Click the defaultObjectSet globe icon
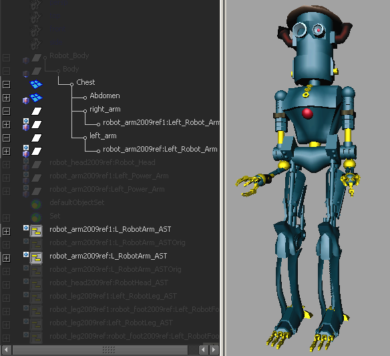390x356 pixels. (x=36, y=204)
